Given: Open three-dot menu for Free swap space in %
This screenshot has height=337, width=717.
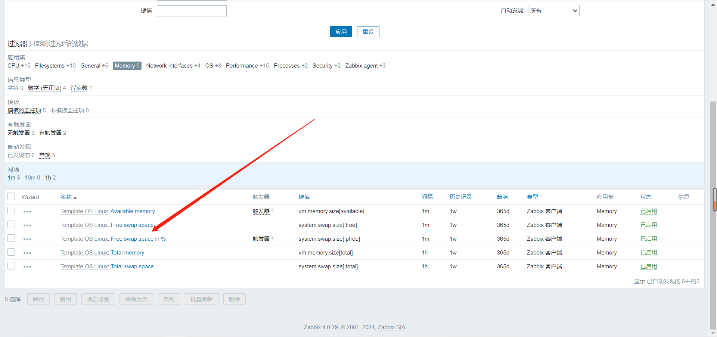Looking at the screenshot, I should tap(27, 239).
